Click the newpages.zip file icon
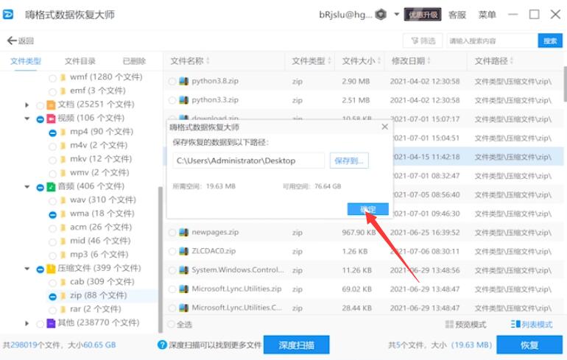The height and width of the screenshot is (360, 567). 183,232
